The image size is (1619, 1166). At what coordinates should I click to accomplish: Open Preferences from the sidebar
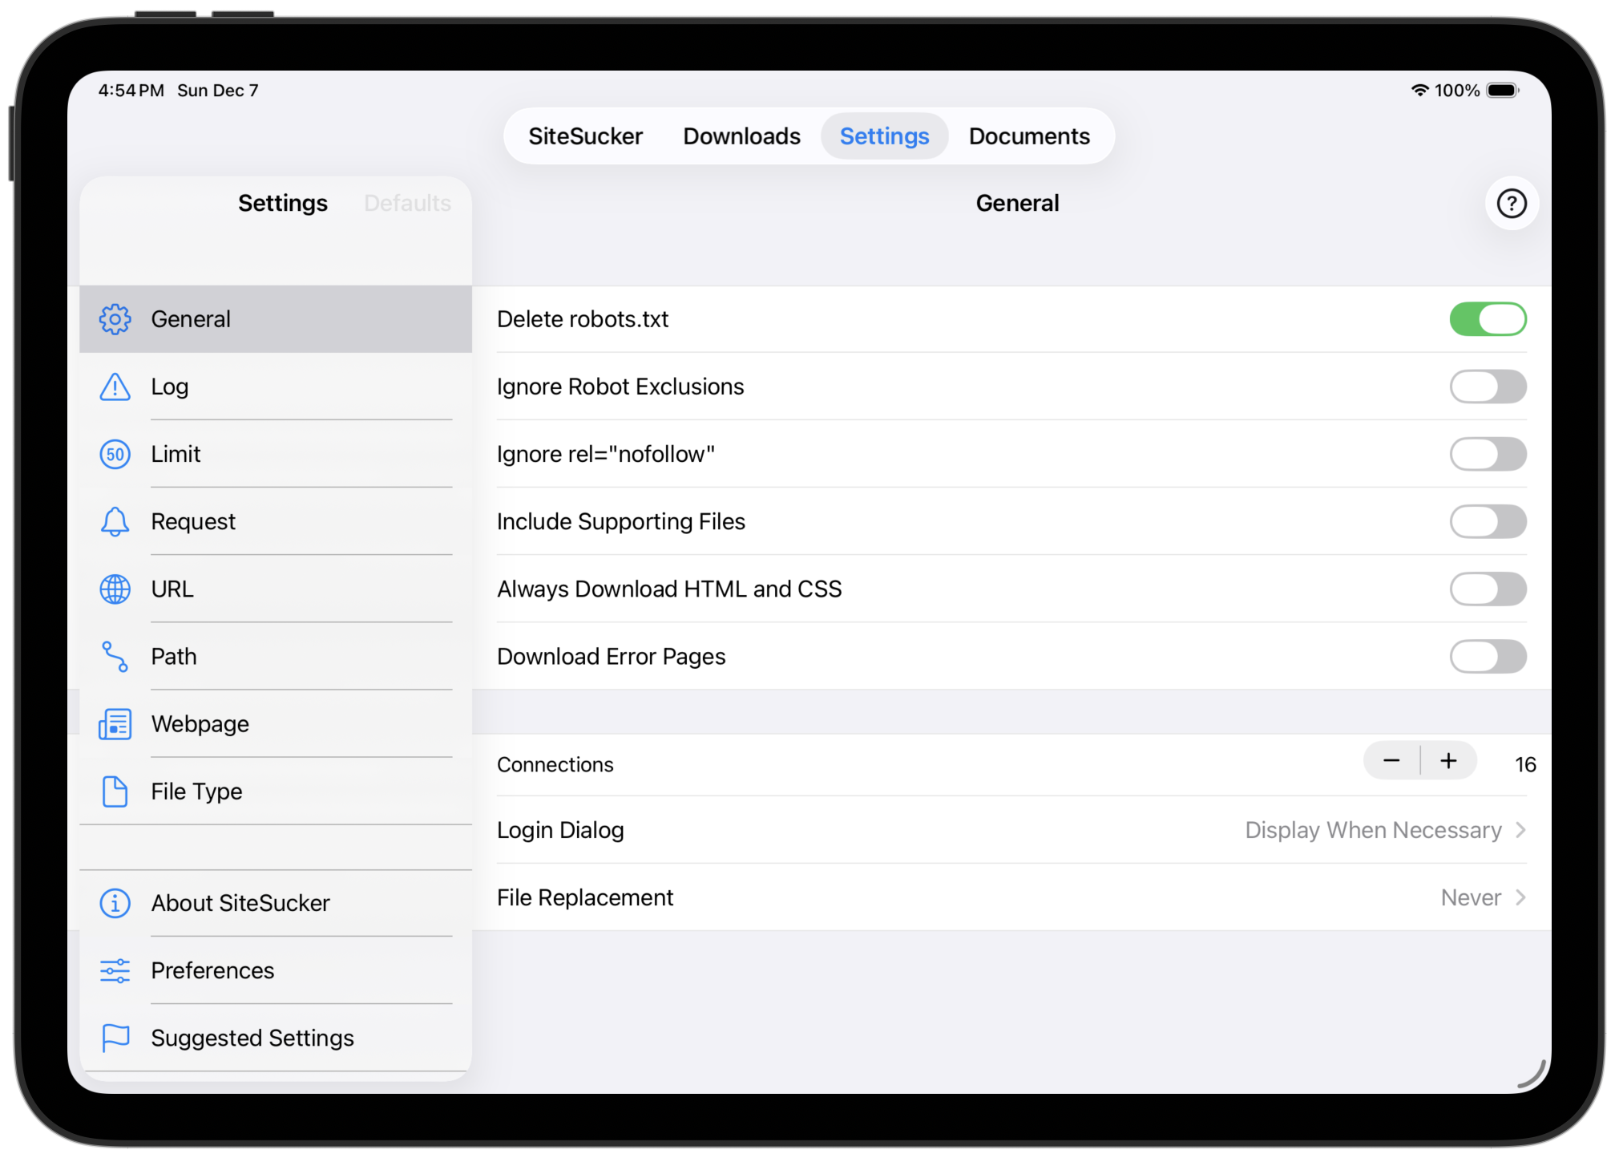point(276,970)
